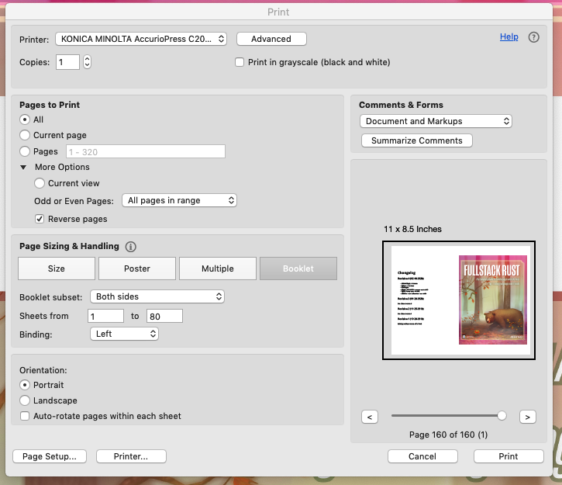
Task: Enable Print in grayscale checkbox
Action: point(240,62)
